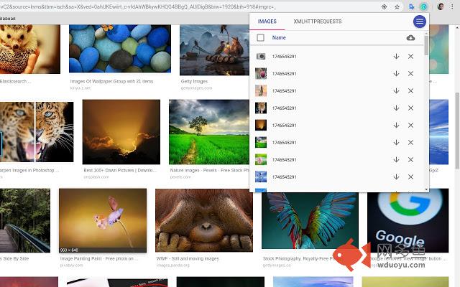Click the 'images.panda.org' source text

(x=172, y=265)
